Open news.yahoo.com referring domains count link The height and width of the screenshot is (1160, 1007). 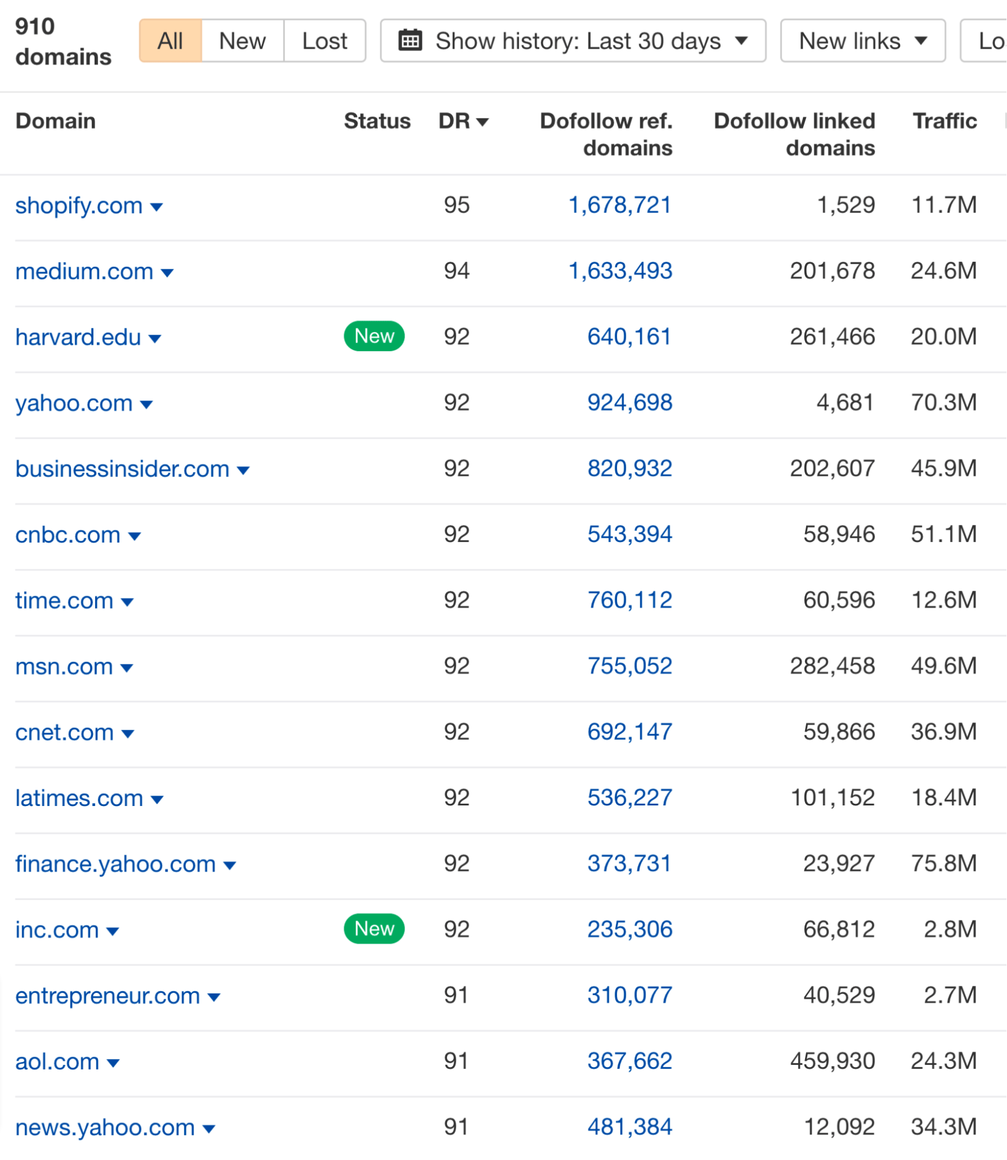[630, 1127]
